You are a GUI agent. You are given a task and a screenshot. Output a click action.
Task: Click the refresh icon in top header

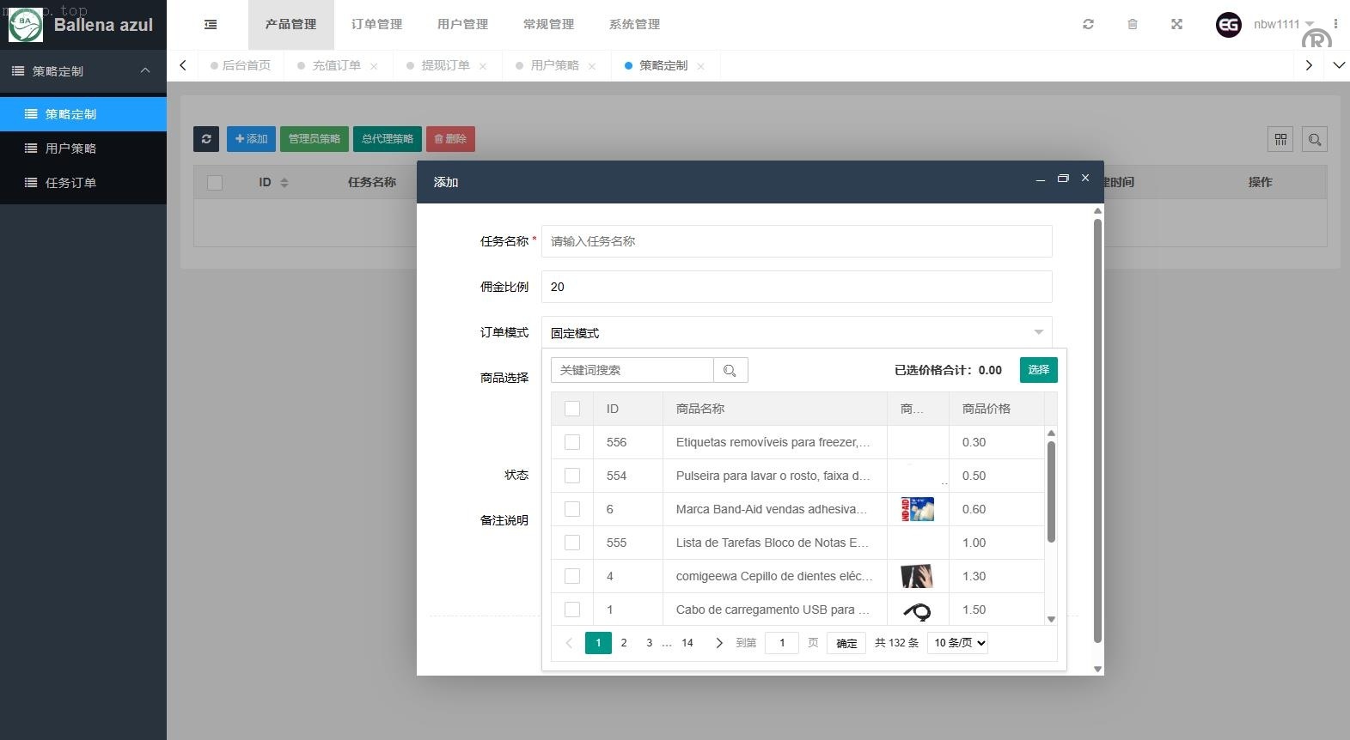pyautogui.click(x=1088, y=25)
